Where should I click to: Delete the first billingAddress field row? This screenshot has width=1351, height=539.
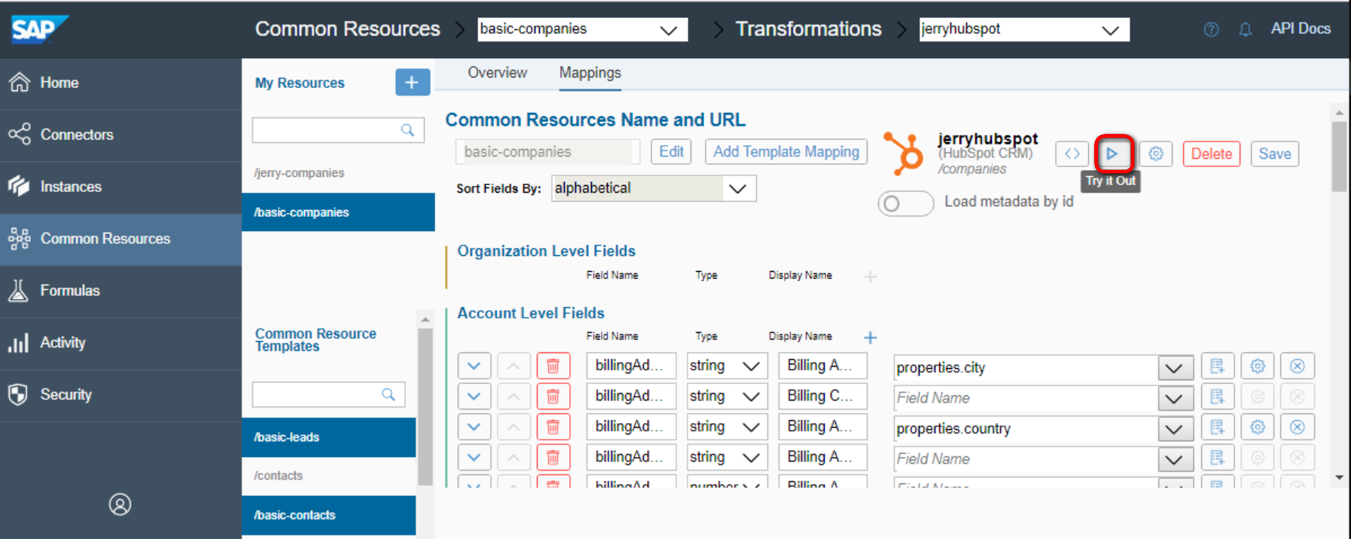coord(553,366)
